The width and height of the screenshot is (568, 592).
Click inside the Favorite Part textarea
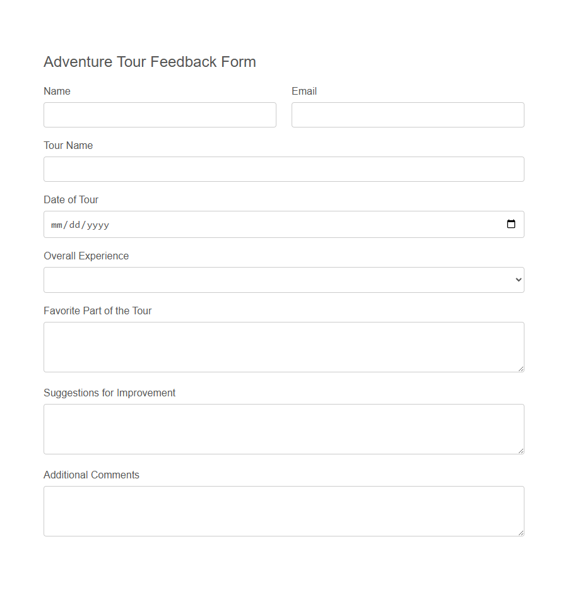(283, 347)
